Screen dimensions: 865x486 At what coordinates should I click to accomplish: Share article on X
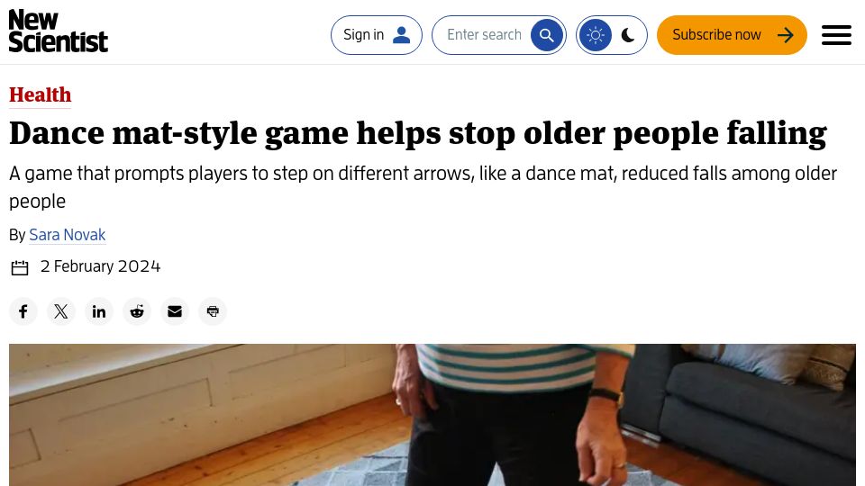(x=61, y=311)
